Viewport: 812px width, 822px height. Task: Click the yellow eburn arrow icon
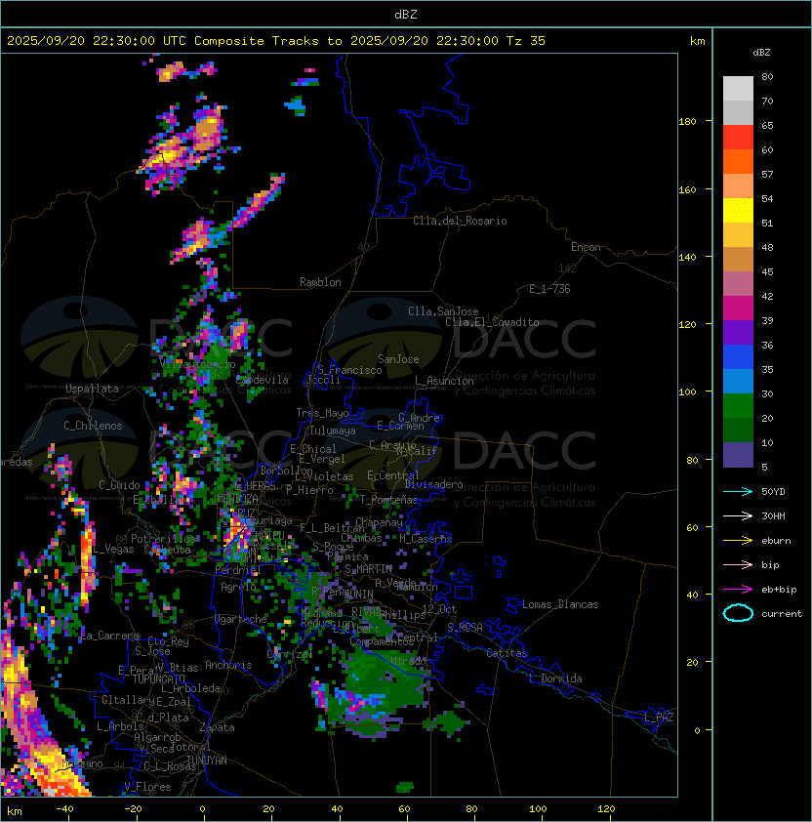click(738, 541)
